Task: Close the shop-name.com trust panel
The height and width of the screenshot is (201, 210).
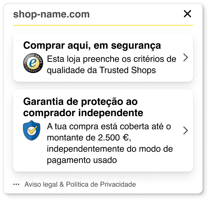Action: [187, 14]
